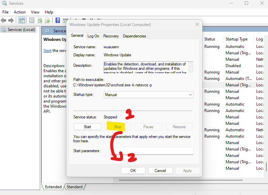Open the Action menu
268x195 pixels.
(20, 12)
